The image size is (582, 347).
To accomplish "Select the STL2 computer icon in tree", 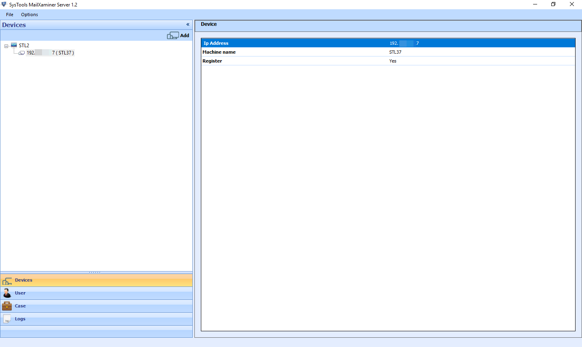I will tap(14, 45).
